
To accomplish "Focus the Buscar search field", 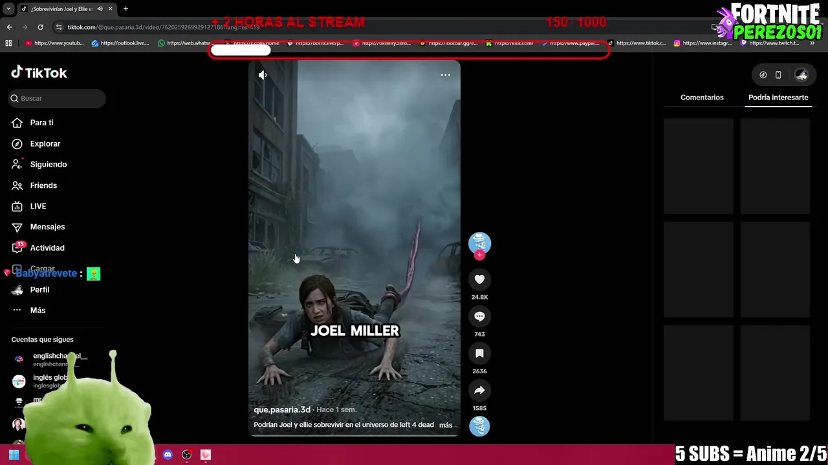I will pyautogui.click(x=57, y=98).
